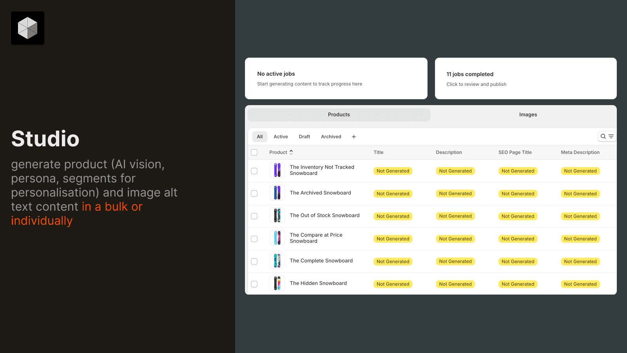
Task: Click The Archived Snowboard name
Action: pos(321,193)
